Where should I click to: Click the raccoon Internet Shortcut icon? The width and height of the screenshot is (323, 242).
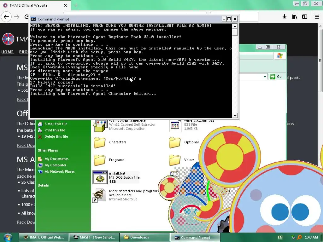pyautogui.click(x=99, y=195)
